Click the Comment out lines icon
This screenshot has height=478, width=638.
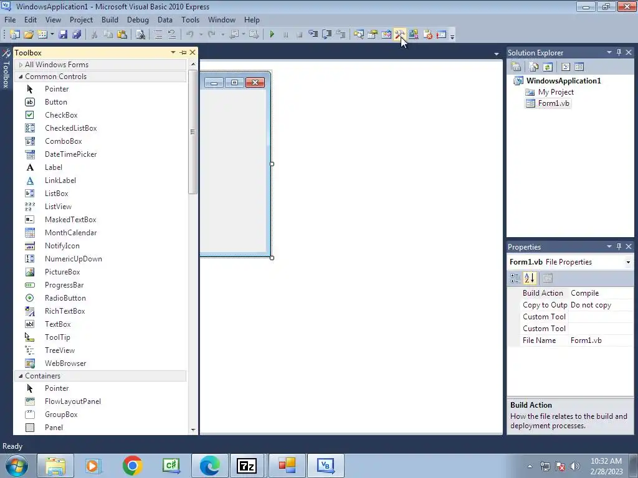click(158, 35)
